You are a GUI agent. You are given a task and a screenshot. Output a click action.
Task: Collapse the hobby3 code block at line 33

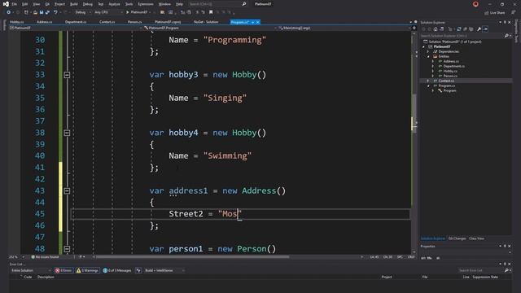pyautogui.click(x=67, y=75)
